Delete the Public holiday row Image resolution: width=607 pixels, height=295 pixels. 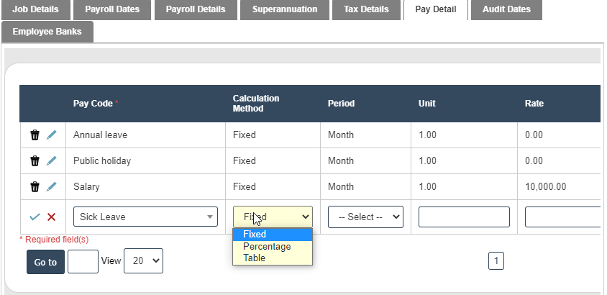click(x=35, y=160)
